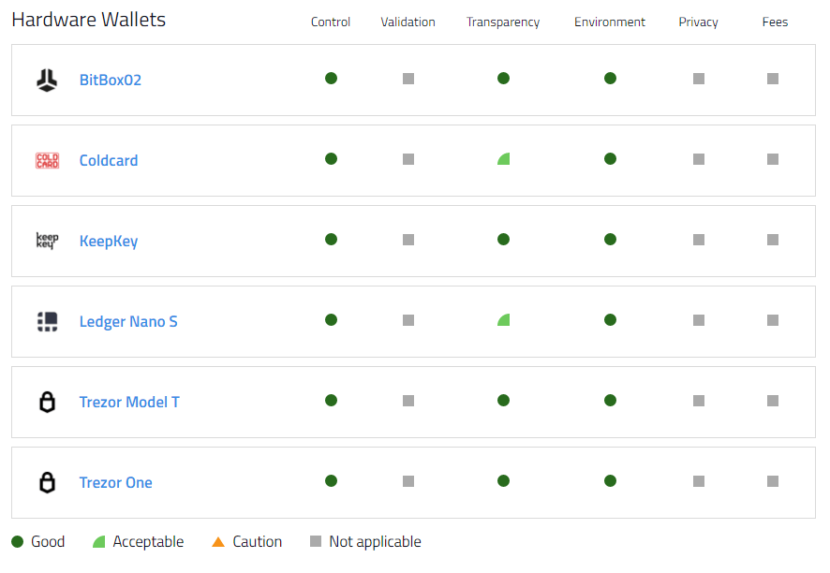Image resolution: width=830 pixels, height=573 pixels.
Task: Click the Acceptable legend light-green icon
Action: [x=99, y=541]
